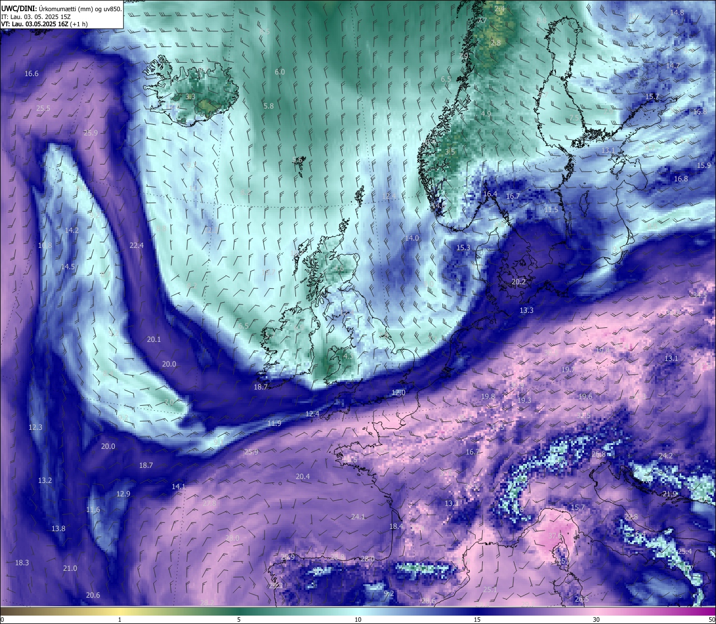Click the 26.5 map value
Image resolution: width=716 pixels, height=624 pixels.
click(x=582, y=599)
